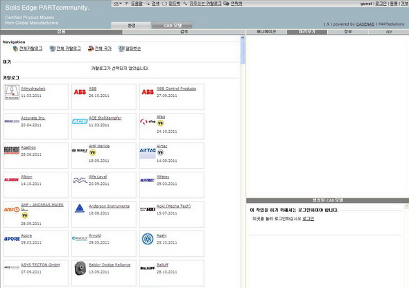The height and width of the screenshot is (288, 409).
Task: Click the V8 badge in the AMF card
Action: pos(24,215)
